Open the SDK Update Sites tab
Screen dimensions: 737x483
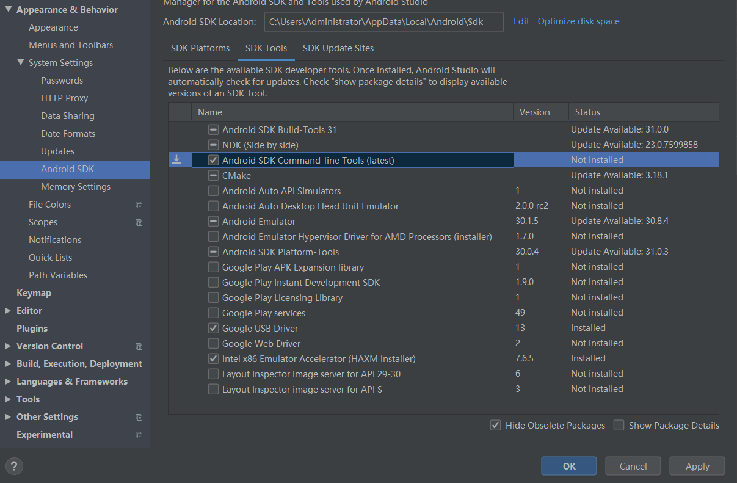pos(338,48)
